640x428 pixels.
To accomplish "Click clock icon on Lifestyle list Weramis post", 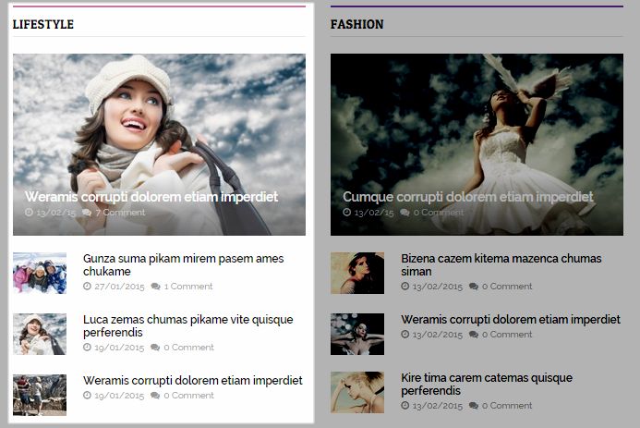I will coord(87,396).
